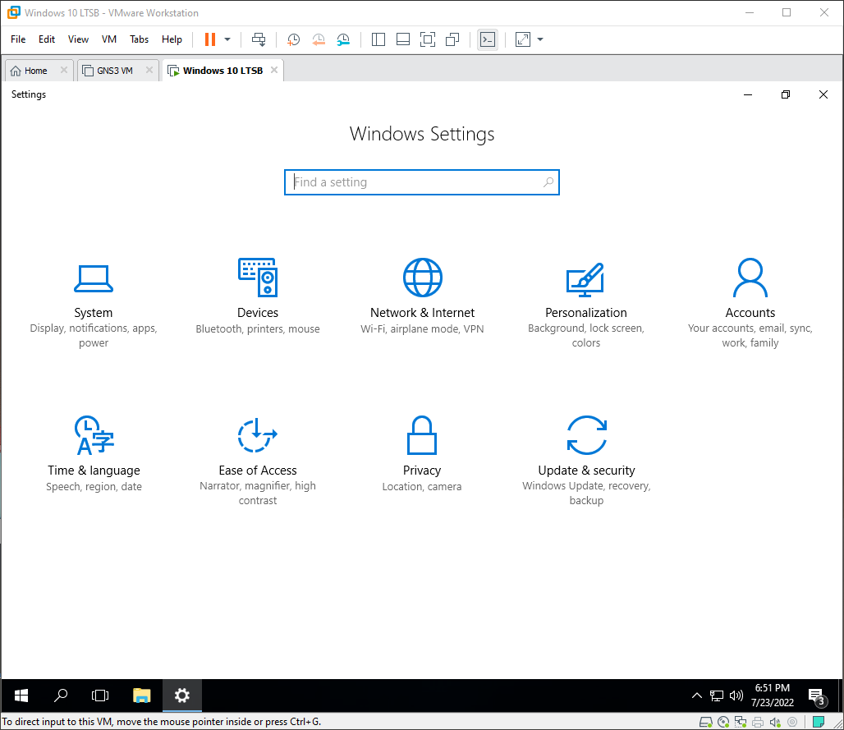Screen dimensions: 844x730
Task: Click the Settings gear taskbar button
Action: coord(182,696)
